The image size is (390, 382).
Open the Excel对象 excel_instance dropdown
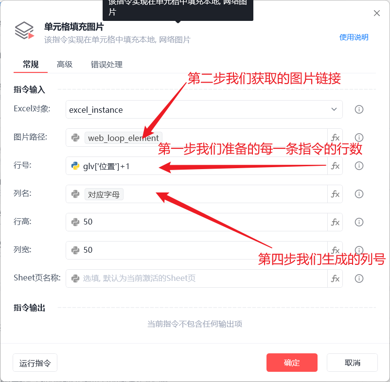coord(204,109)
